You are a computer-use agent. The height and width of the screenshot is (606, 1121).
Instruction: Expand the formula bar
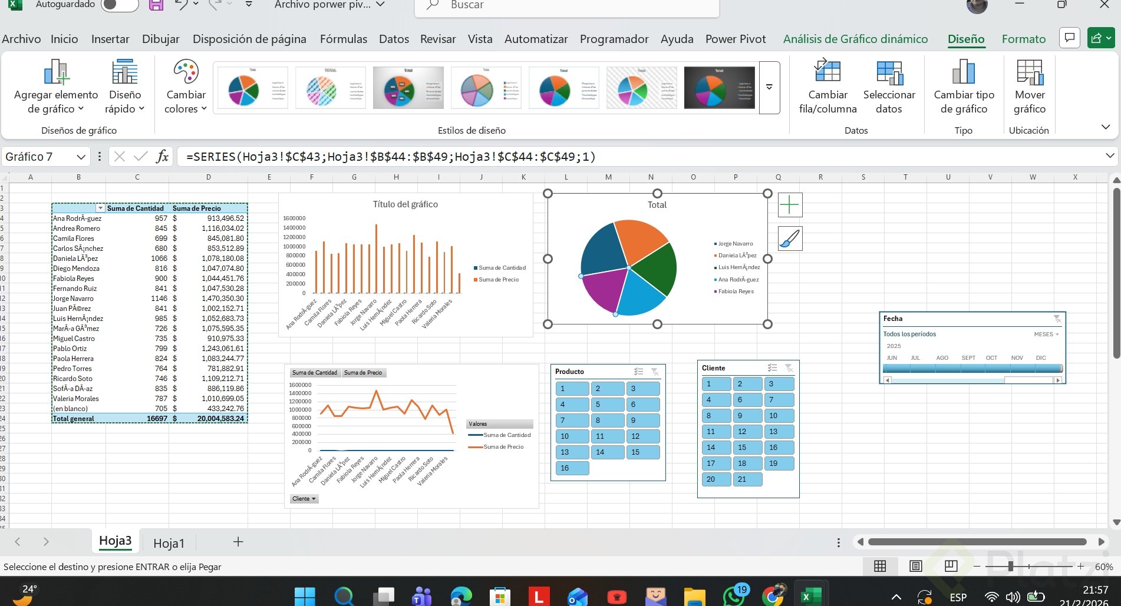tap(1110, 156)
